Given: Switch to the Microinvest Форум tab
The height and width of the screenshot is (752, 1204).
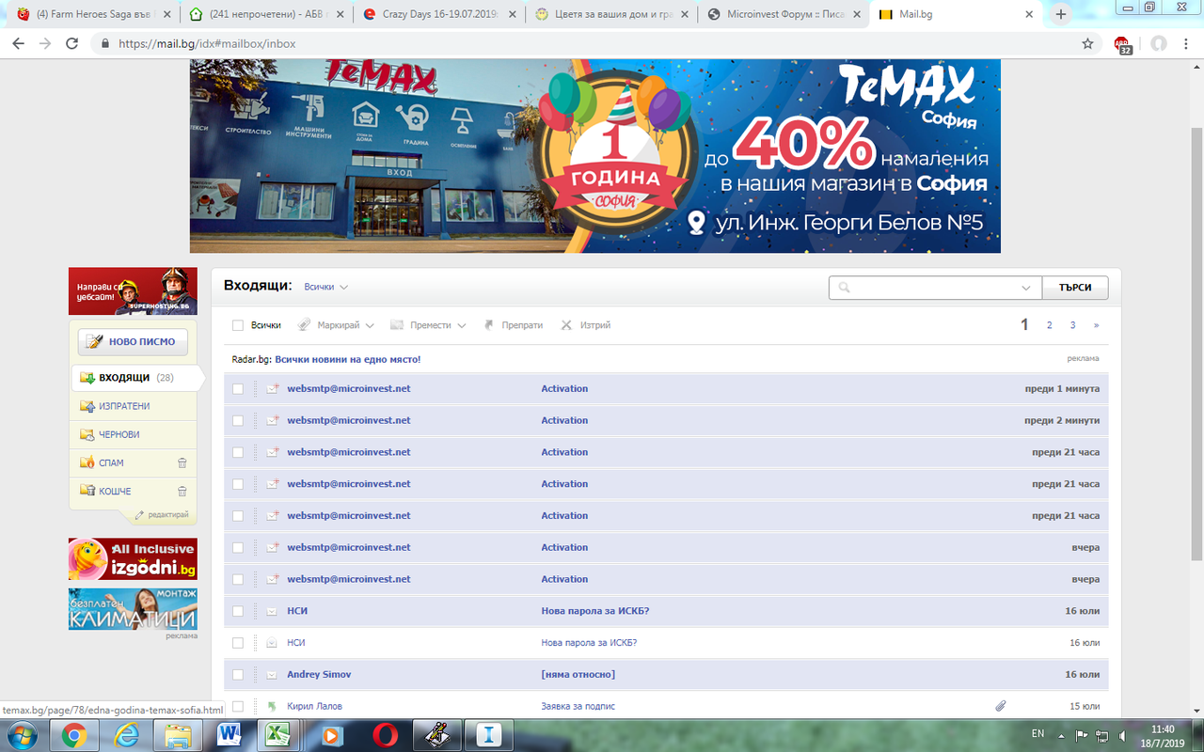Looking at the screenshot, I should point(783,14).
